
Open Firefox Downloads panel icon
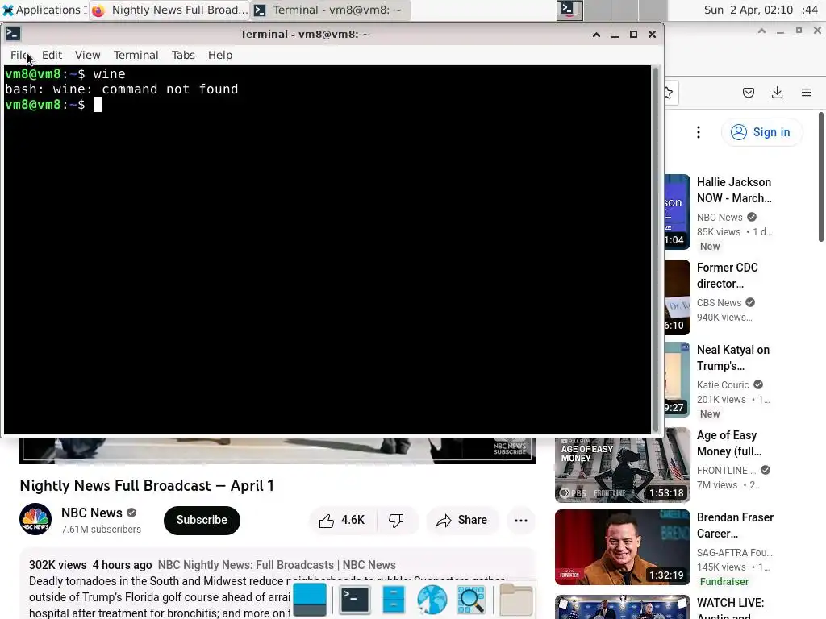777,93
